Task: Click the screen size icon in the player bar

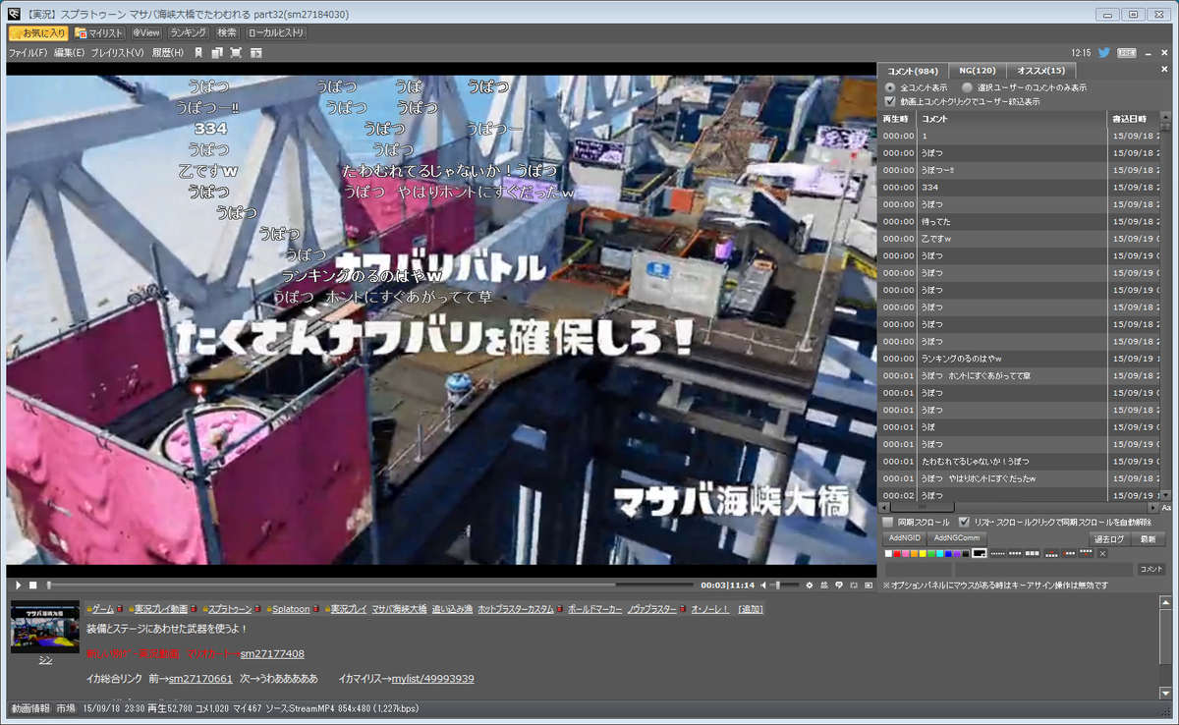Action: click(854, 586)
